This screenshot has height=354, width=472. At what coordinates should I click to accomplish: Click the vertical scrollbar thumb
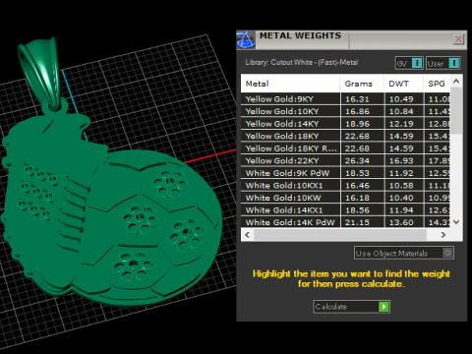point(456,110)
